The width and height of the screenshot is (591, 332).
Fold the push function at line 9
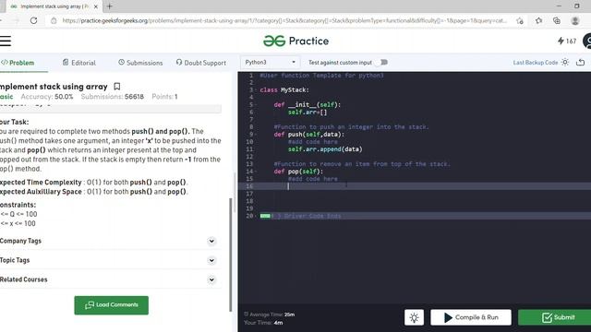[256, 135]
